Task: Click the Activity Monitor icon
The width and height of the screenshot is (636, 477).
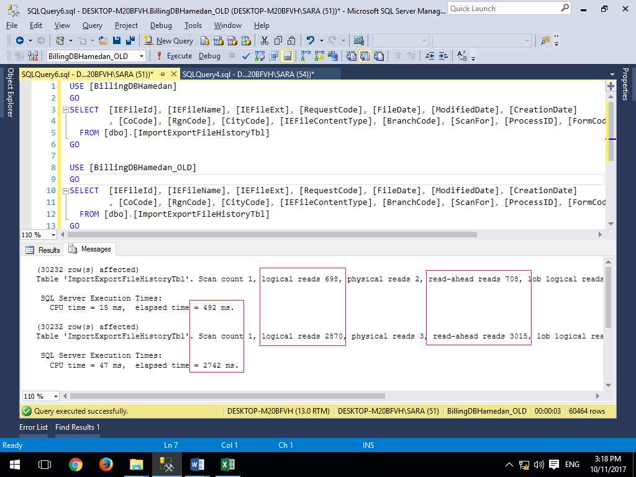Action: click(x=359, y=40)
